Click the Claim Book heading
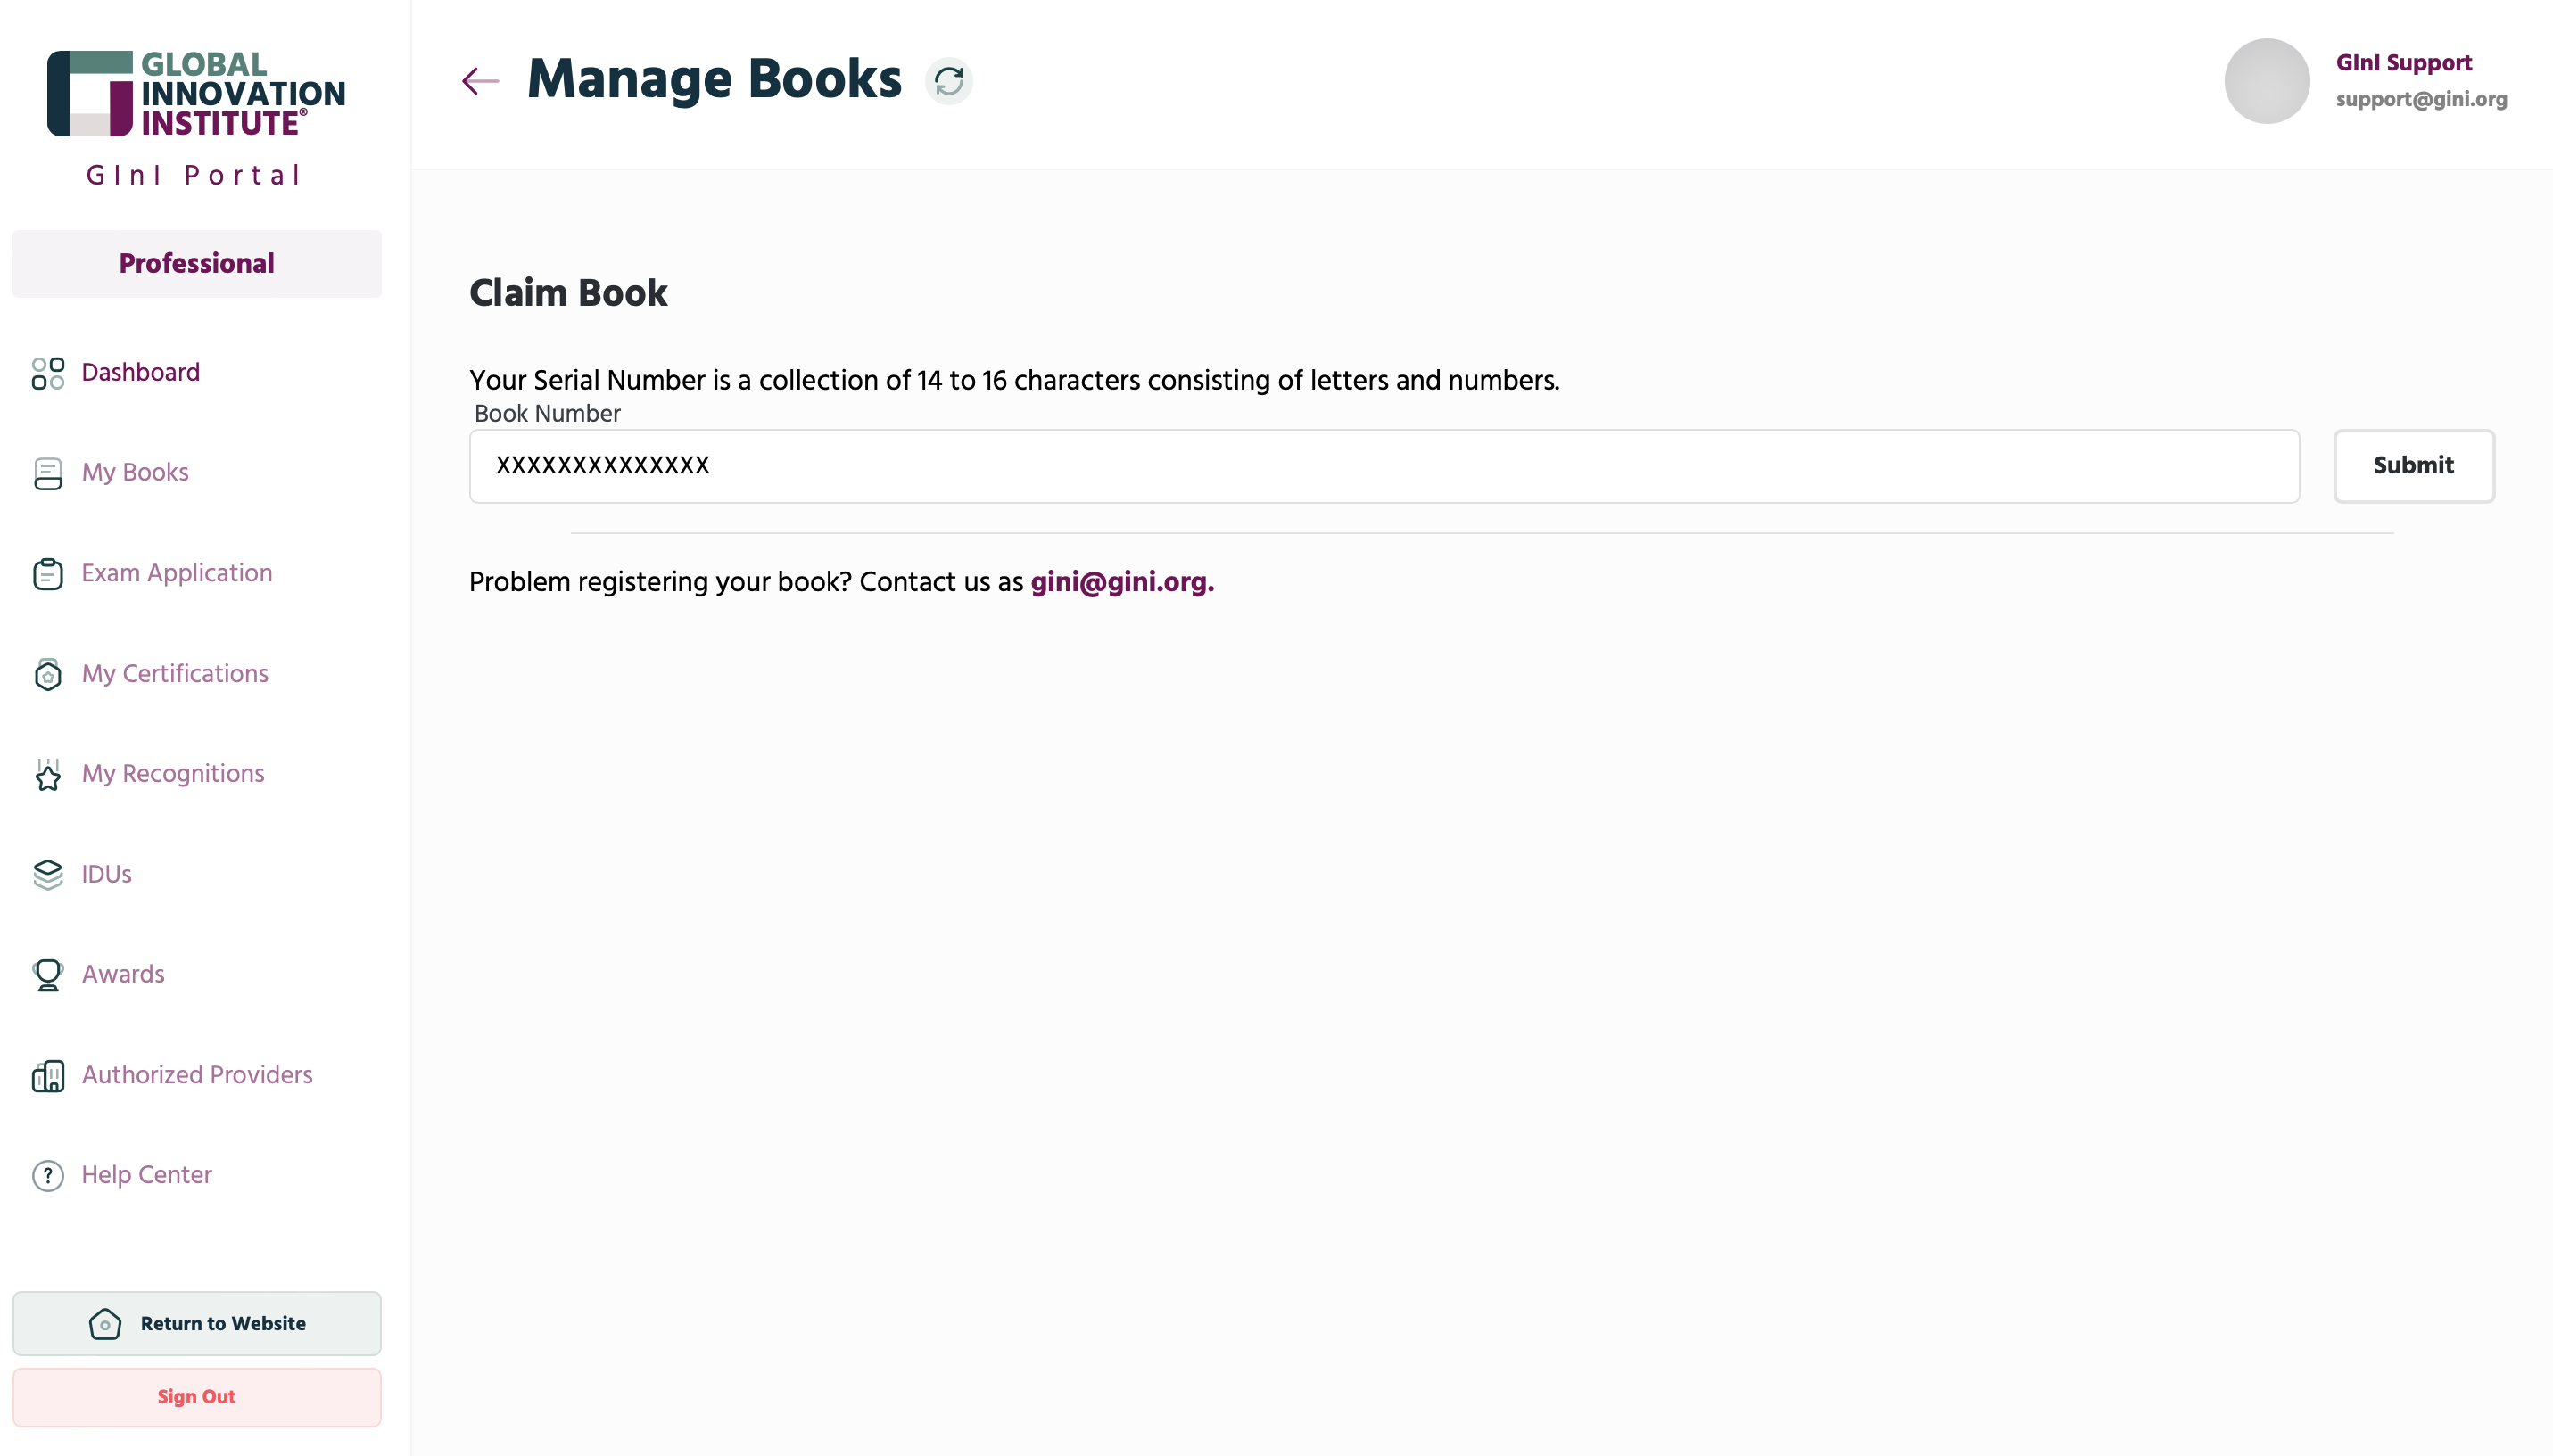 click(x=568, y=293)
